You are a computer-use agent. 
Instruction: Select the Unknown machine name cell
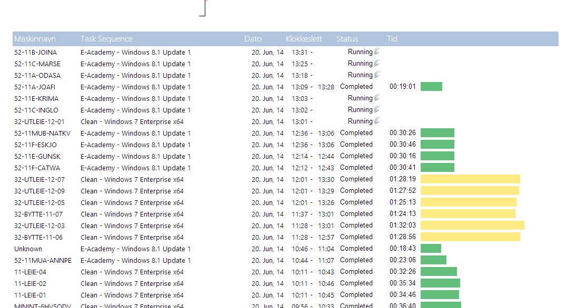coord(28,248)
